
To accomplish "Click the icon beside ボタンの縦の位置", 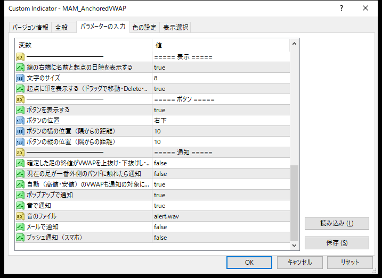I will (x=20, y=142).
